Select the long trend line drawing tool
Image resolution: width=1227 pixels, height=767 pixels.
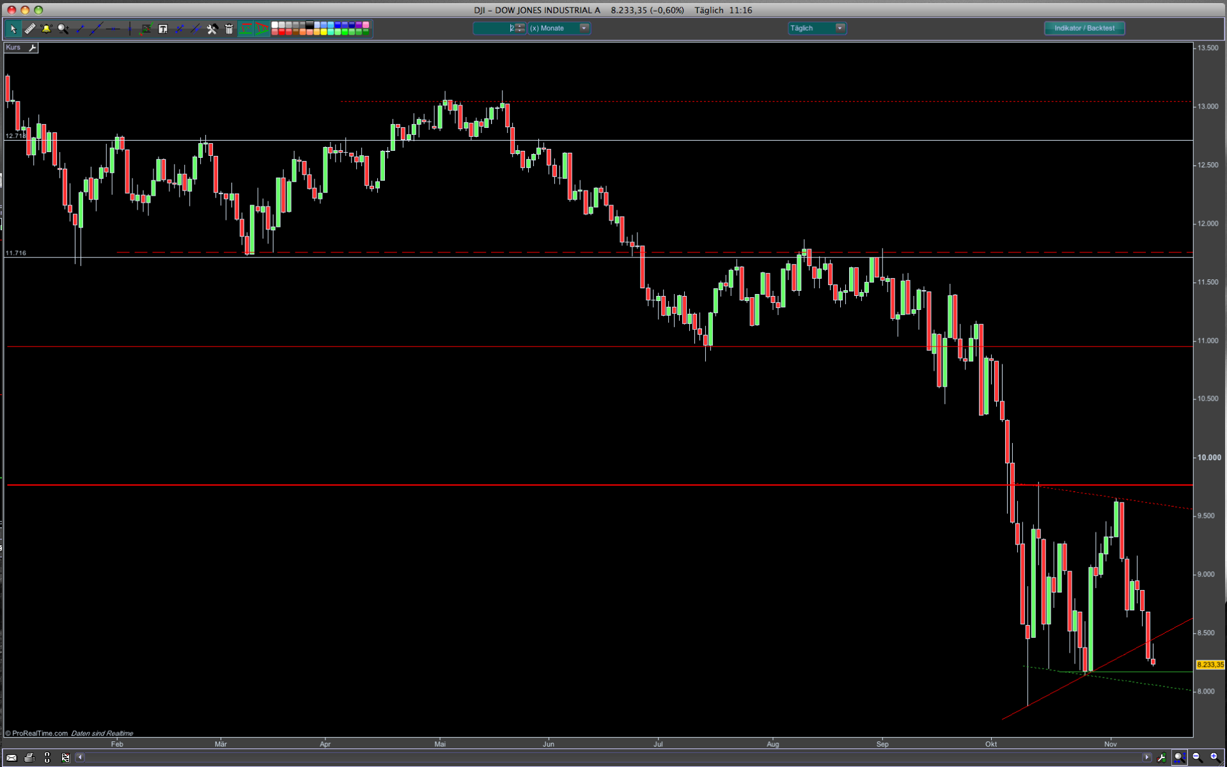pyautogui.click(x=96, y=29)
